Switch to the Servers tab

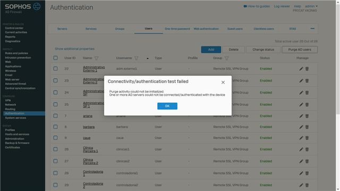click(x=62, y=29)
